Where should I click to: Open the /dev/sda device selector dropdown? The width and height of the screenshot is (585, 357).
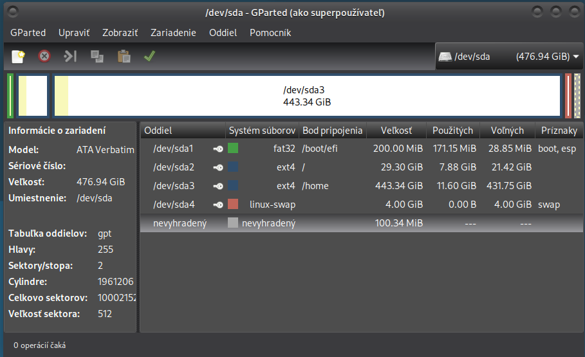tap(509, 57)
